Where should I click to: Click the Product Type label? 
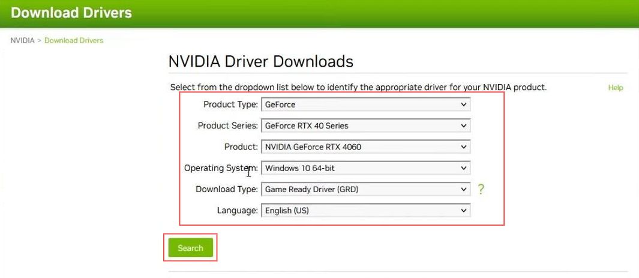pos(230,104)
